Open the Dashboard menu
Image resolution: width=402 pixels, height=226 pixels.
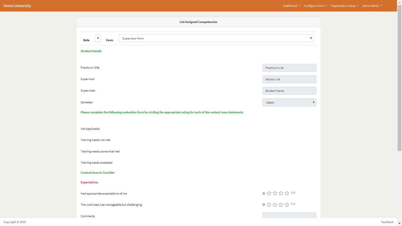[x=291, y=6]
